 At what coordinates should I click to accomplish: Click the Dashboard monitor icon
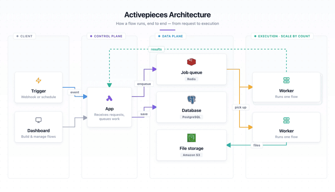tap(39, 120)
